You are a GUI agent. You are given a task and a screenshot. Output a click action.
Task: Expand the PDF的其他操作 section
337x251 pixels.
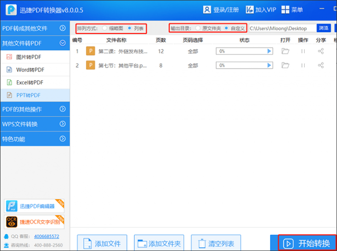35,109
